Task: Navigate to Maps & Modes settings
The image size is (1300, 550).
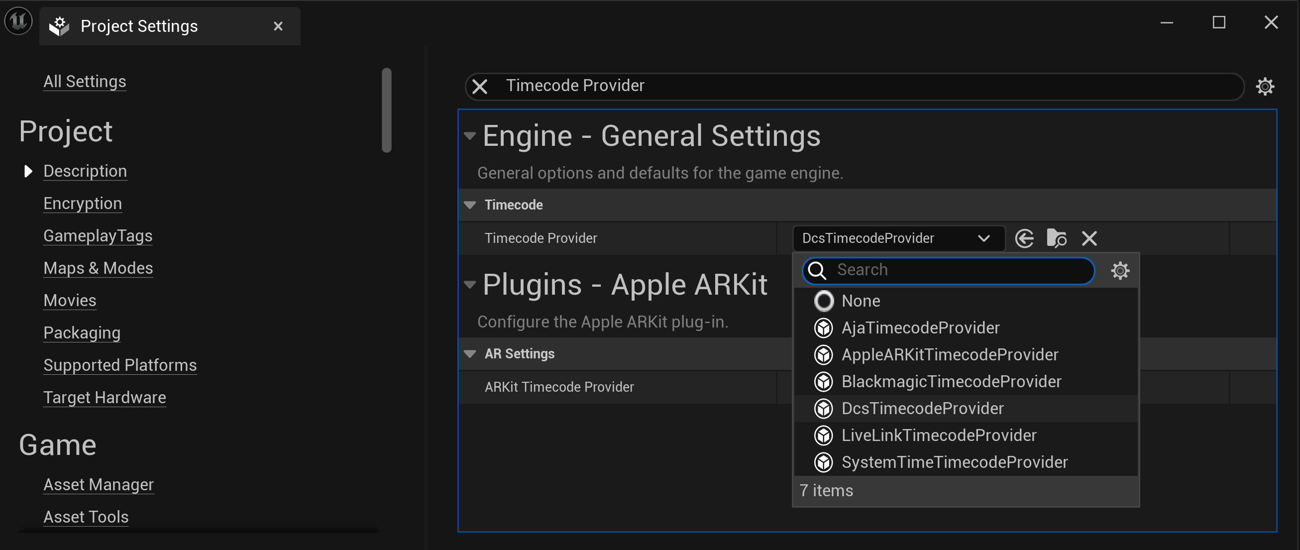Action: [x=98, y=267]
